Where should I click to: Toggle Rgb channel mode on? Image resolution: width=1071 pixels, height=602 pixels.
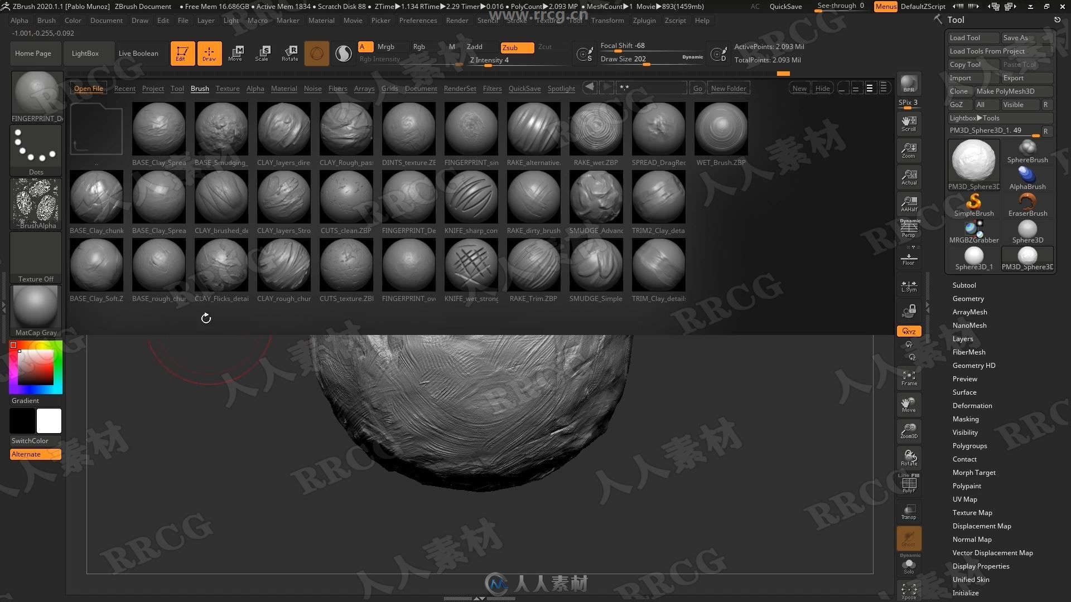pos(418,46)
